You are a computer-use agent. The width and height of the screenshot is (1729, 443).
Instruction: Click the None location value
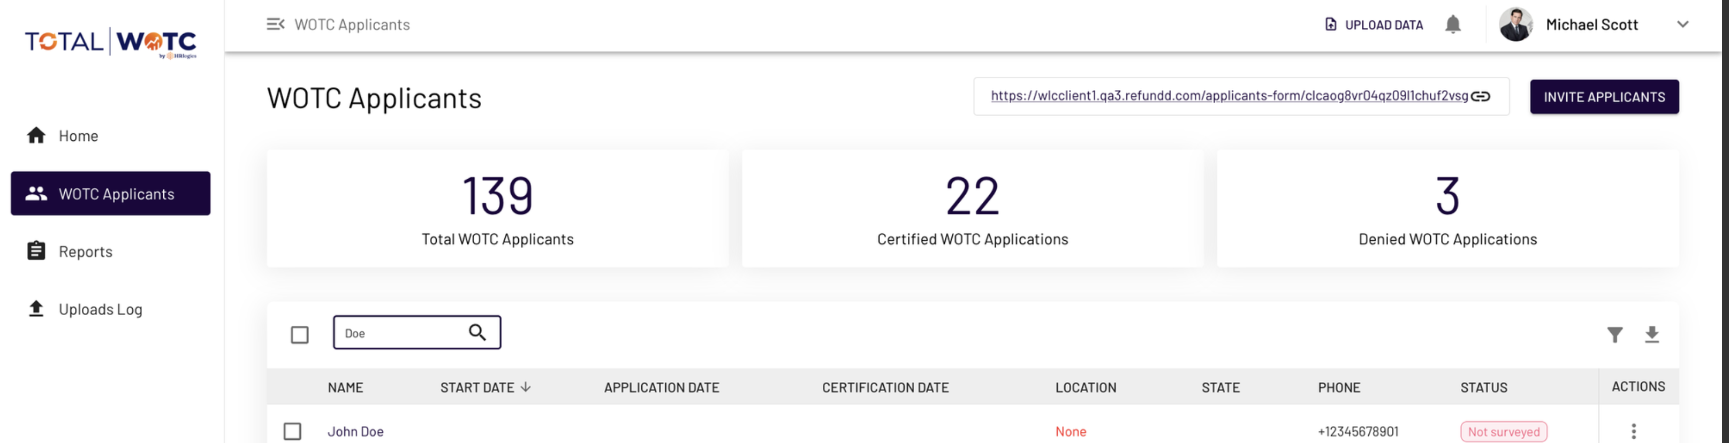point(1071,432)
